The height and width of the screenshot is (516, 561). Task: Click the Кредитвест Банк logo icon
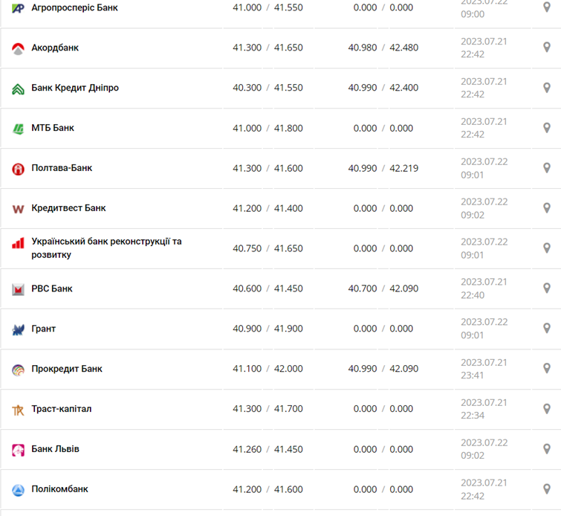click(19, 209)
